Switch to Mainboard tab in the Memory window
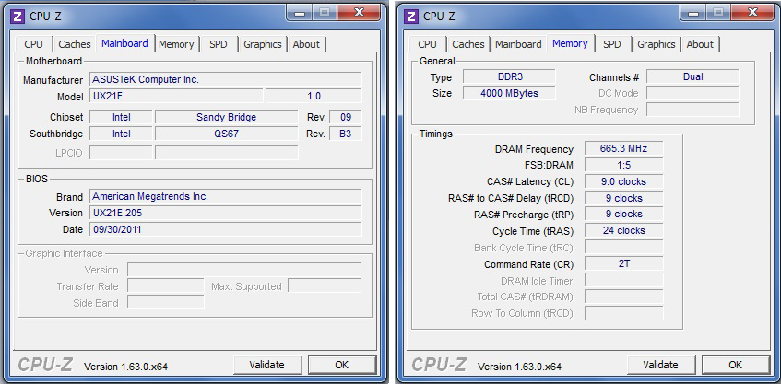Image resolution: width=781 pixels, height=384 pixels. 518,44
